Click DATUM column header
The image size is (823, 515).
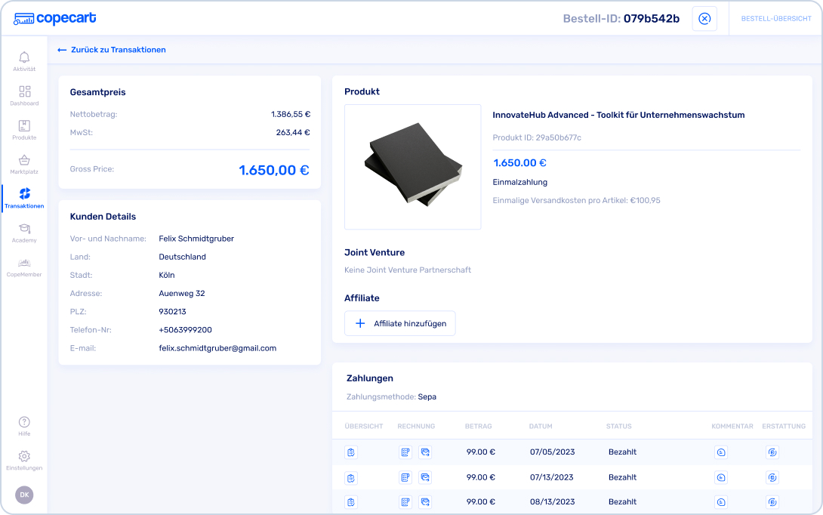click(541, 427)
